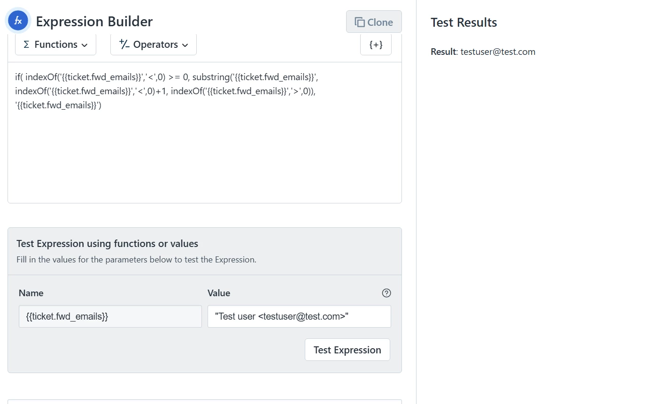Click the copy icon inside Clone button
This screenshot has width=656, height=404.
coord(360,22)
